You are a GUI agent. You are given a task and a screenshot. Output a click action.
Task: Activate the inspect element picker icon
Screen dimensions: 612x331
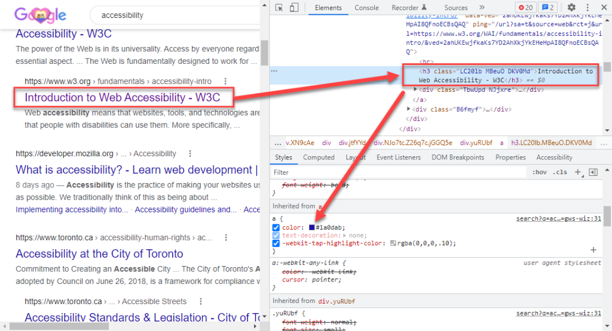279,8
